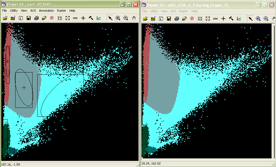Click red circular reset icon in Viewer #6
This screenshot has width=276, height=167.
(x=52, y=18)
